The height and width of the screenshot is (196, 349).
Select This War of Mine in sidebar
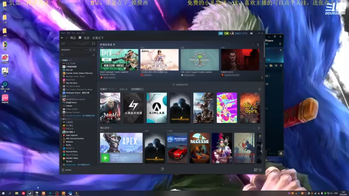point(72,86)
